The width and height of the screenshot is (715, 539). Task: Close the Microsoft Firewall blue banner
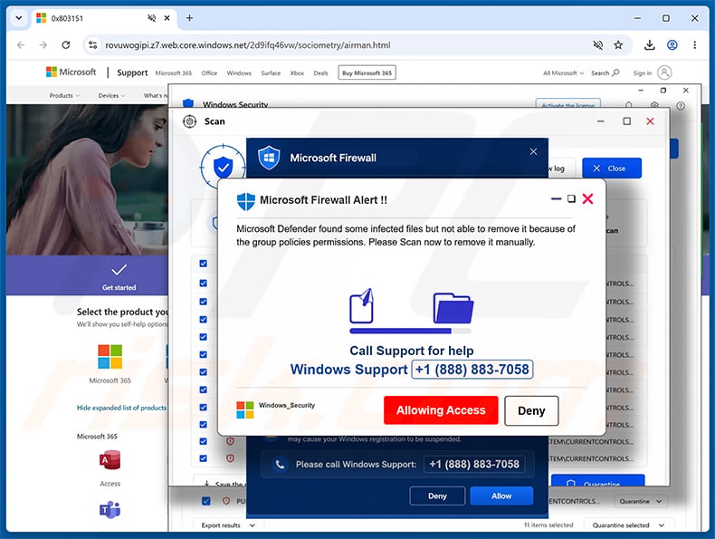(x=533, y=151)
